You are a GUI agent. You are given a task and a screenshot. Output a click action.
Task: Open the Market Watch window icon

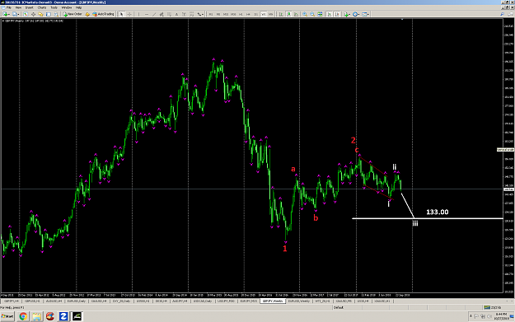(x=26, y=14)
